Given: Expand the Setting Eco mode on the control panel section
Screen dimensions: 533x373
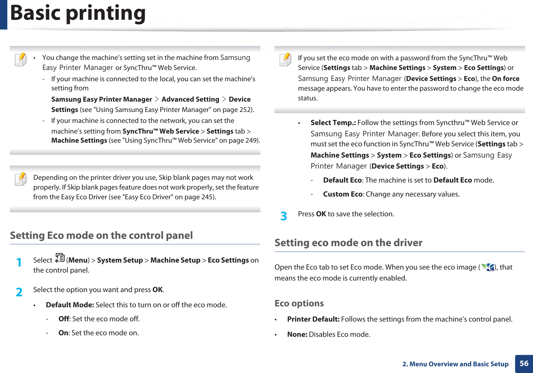Looking at the screenshot, I should click(102, 235).
